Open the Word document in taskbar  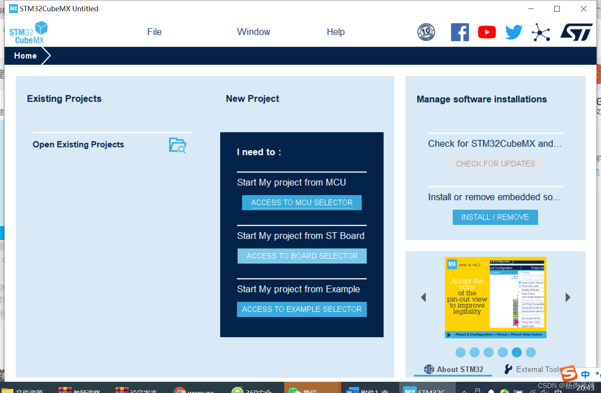click(370, 389)
